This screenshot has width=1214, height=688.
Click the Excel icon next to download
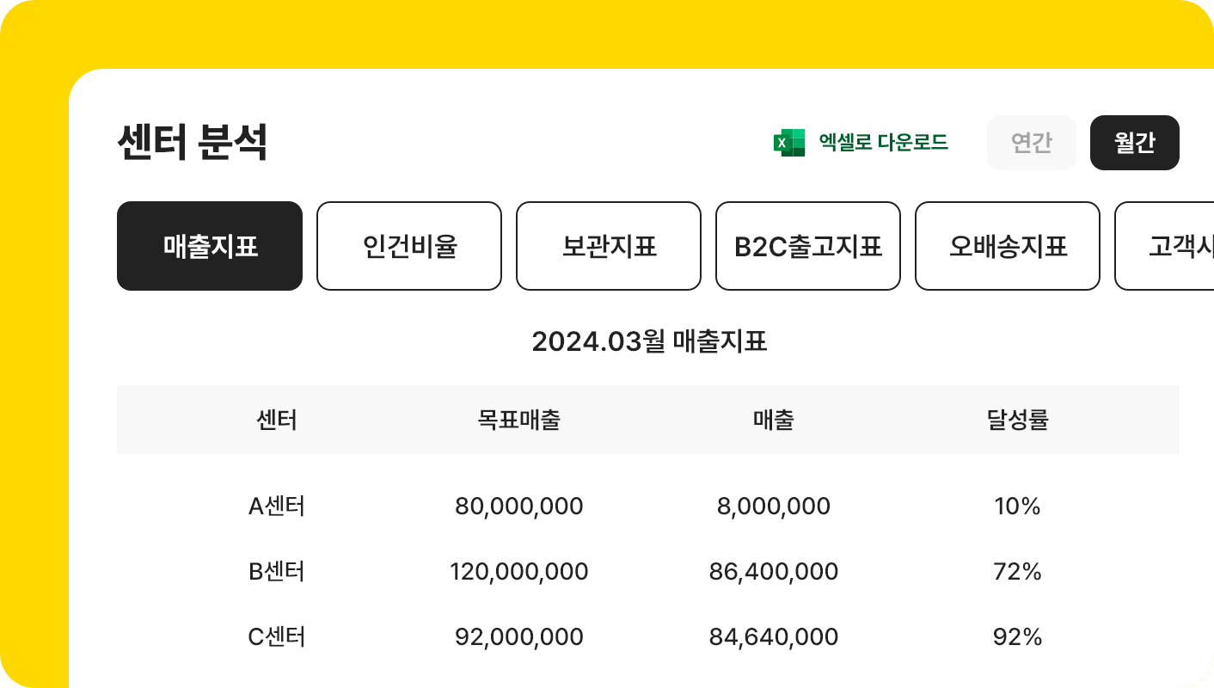788,143
